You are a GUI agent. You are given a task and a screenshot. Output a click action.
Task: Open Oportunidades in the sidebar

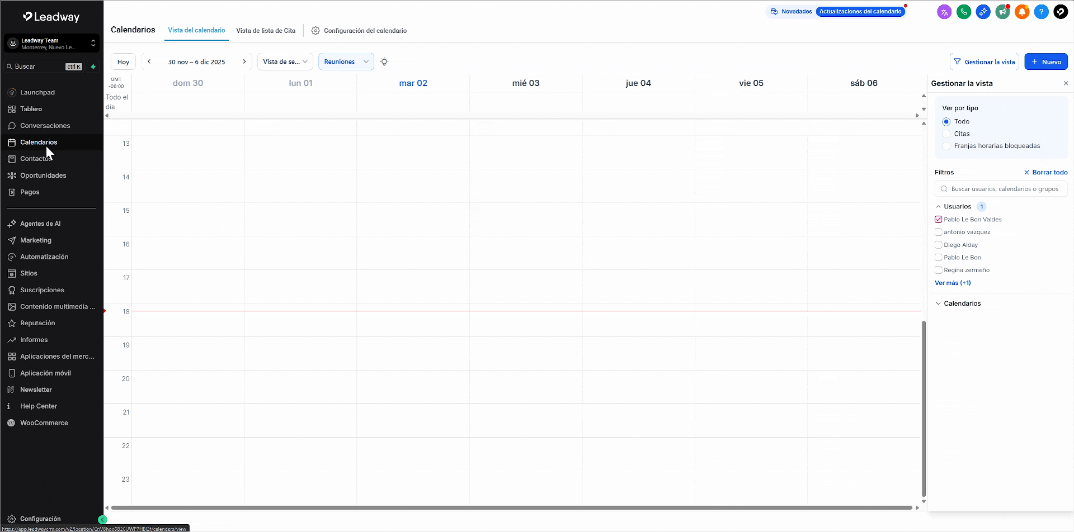(x=43, y=175)
